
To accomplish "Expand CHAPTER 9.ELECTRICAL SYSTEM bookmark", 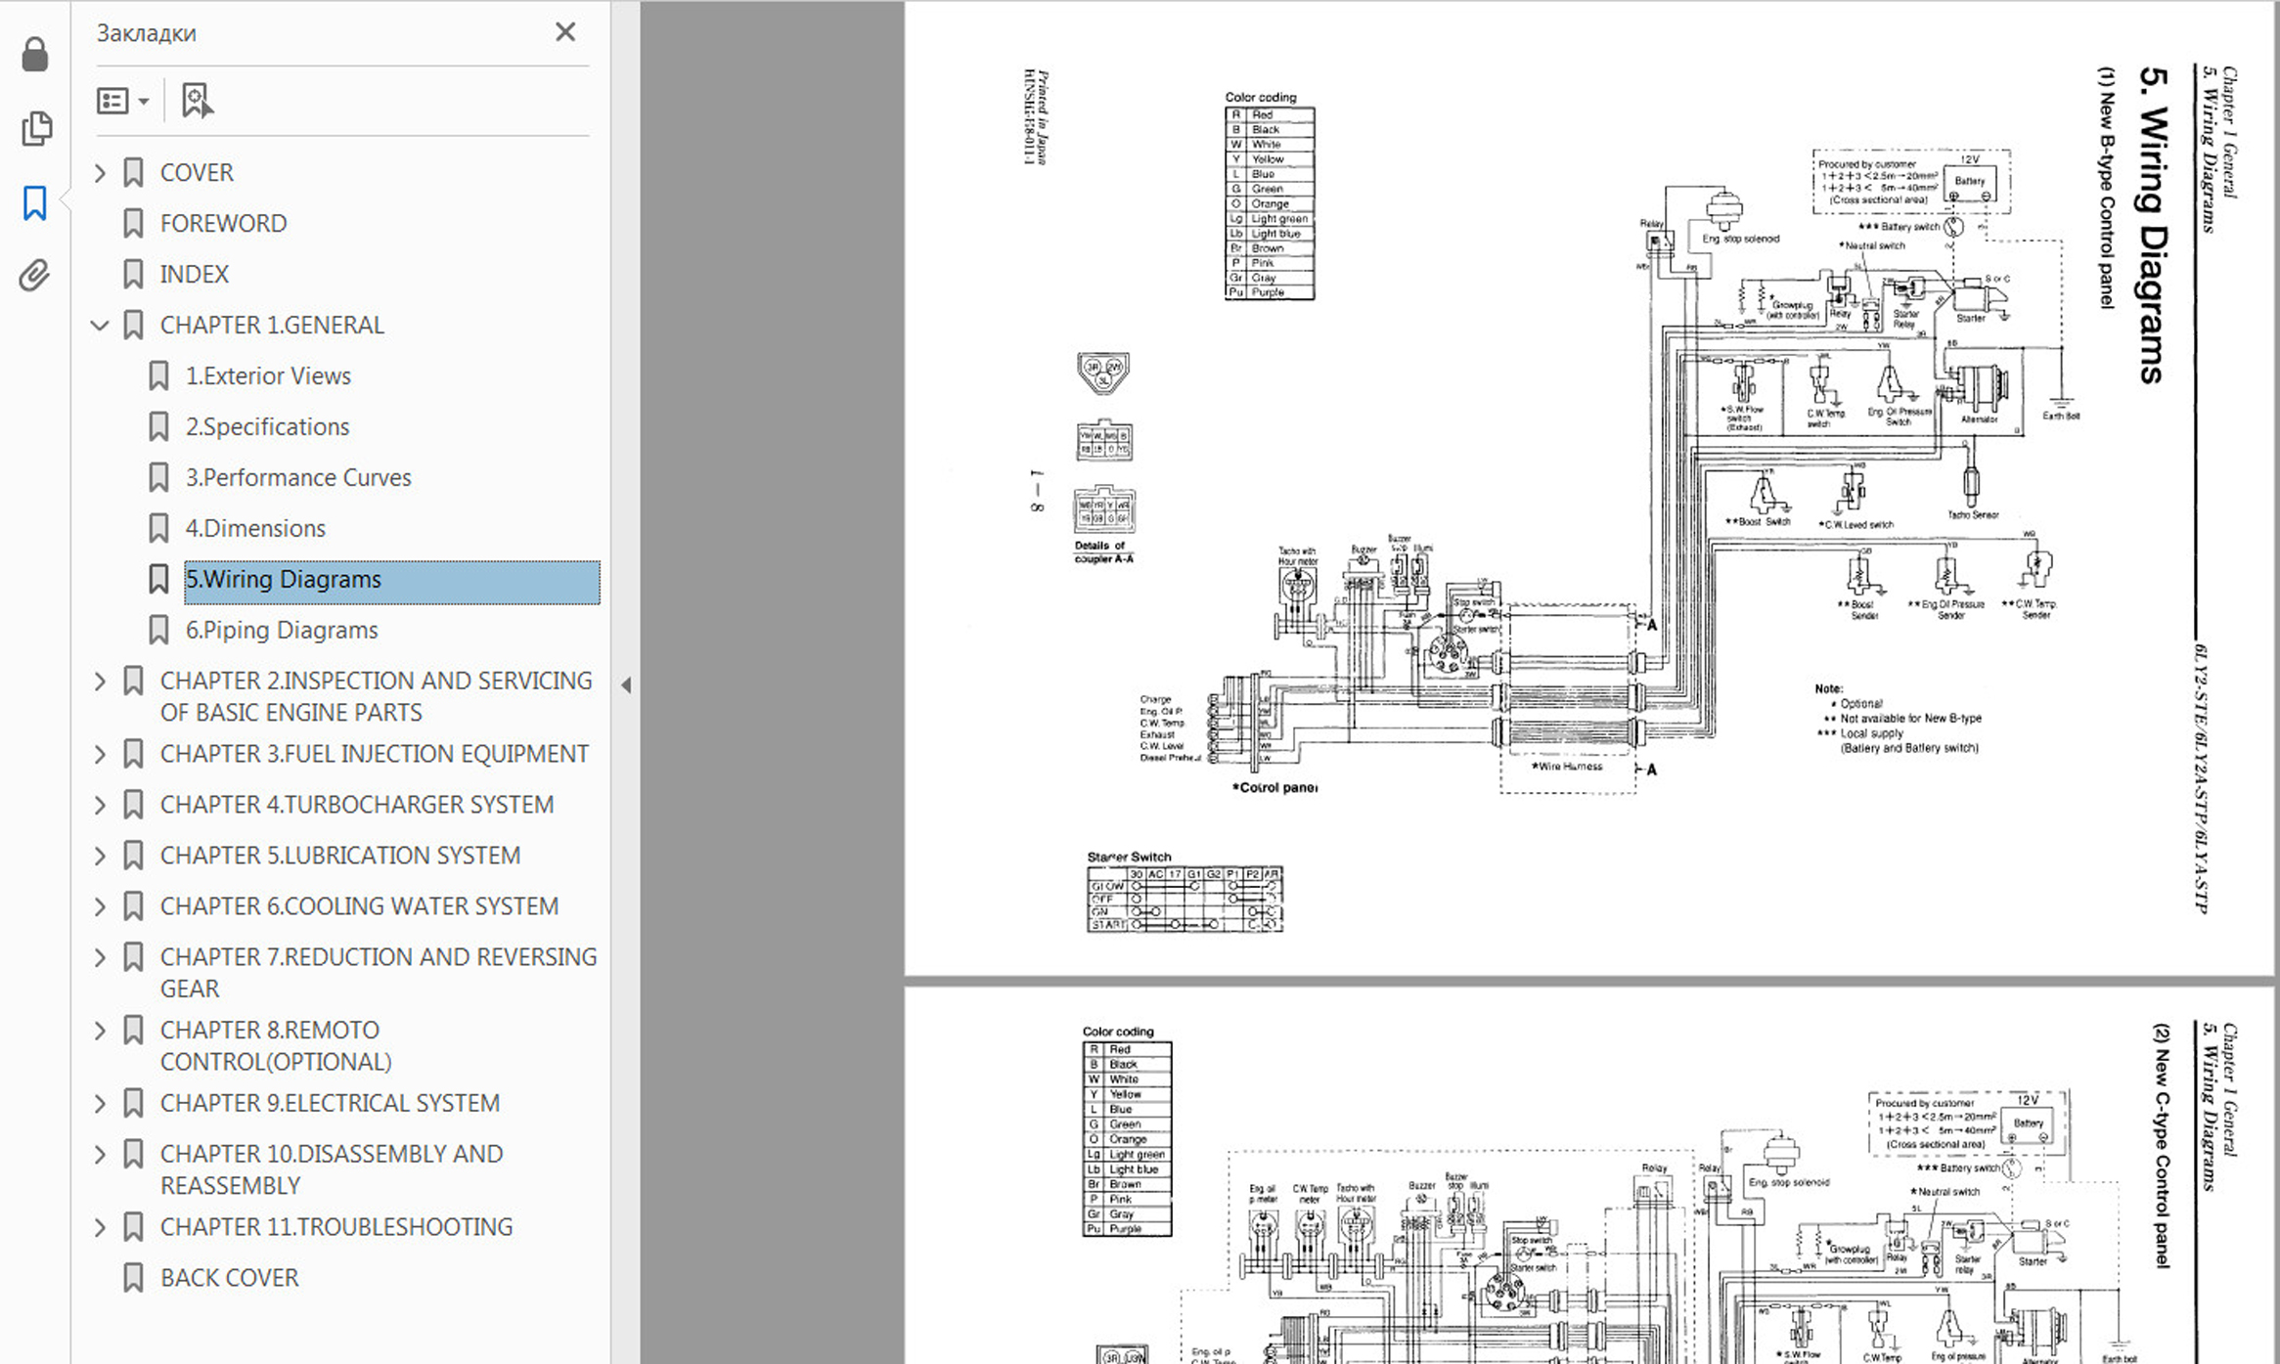I will (100, 1104).
